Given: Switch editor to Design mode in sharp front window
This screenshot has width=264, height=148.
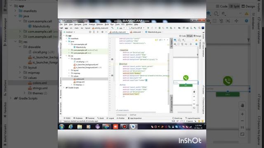Looking at the screenshot, I should coord(197,36).
